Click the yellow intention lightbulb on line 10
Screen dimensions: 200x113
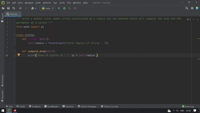[19, 55]
